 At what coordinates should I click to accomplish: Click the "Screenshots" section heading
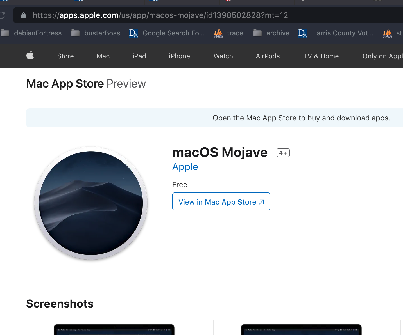pos(60,304)
